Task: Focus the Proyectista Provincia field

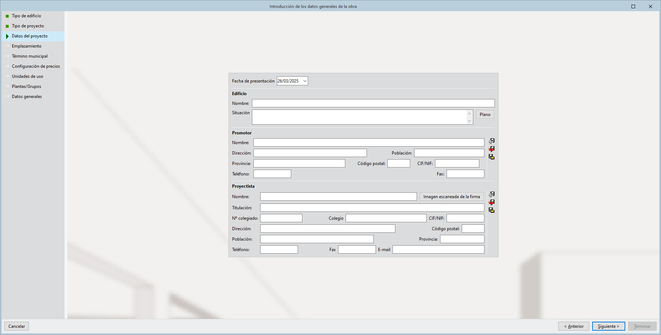Action: click(x=462, y=239)
